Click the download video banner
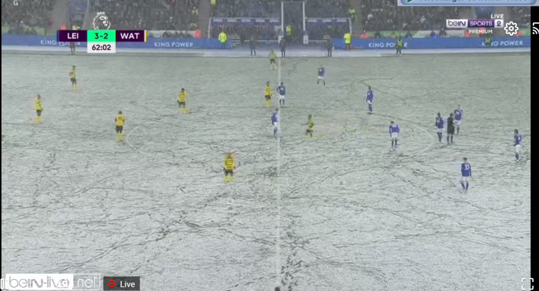This screenshot has width=539, height=291. point(468,2)
